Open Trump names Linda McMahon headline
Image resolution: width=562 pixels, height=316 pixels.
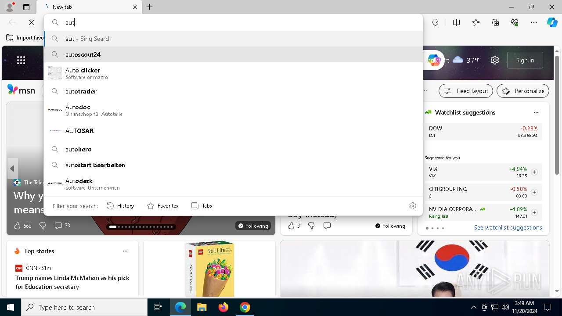pos(72,282)
